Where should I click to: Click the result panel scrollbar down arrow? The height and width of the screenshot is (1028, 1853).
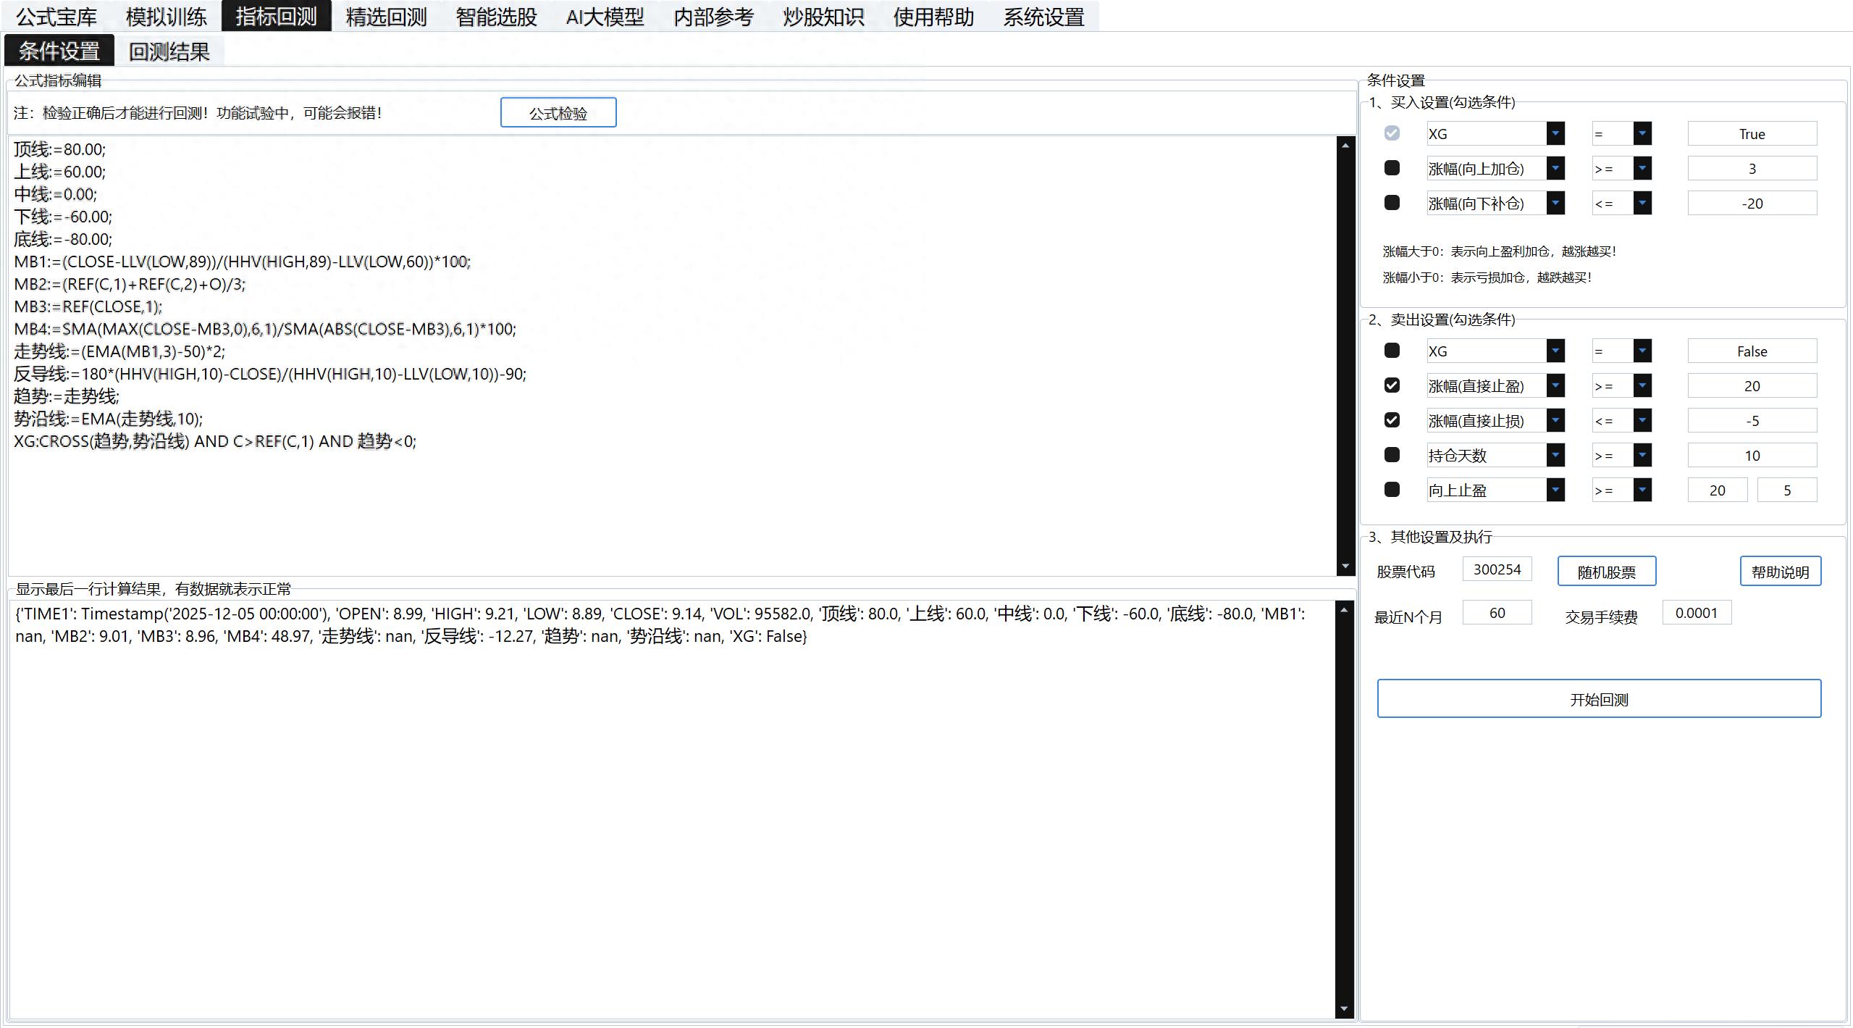pos(1344,1008)
